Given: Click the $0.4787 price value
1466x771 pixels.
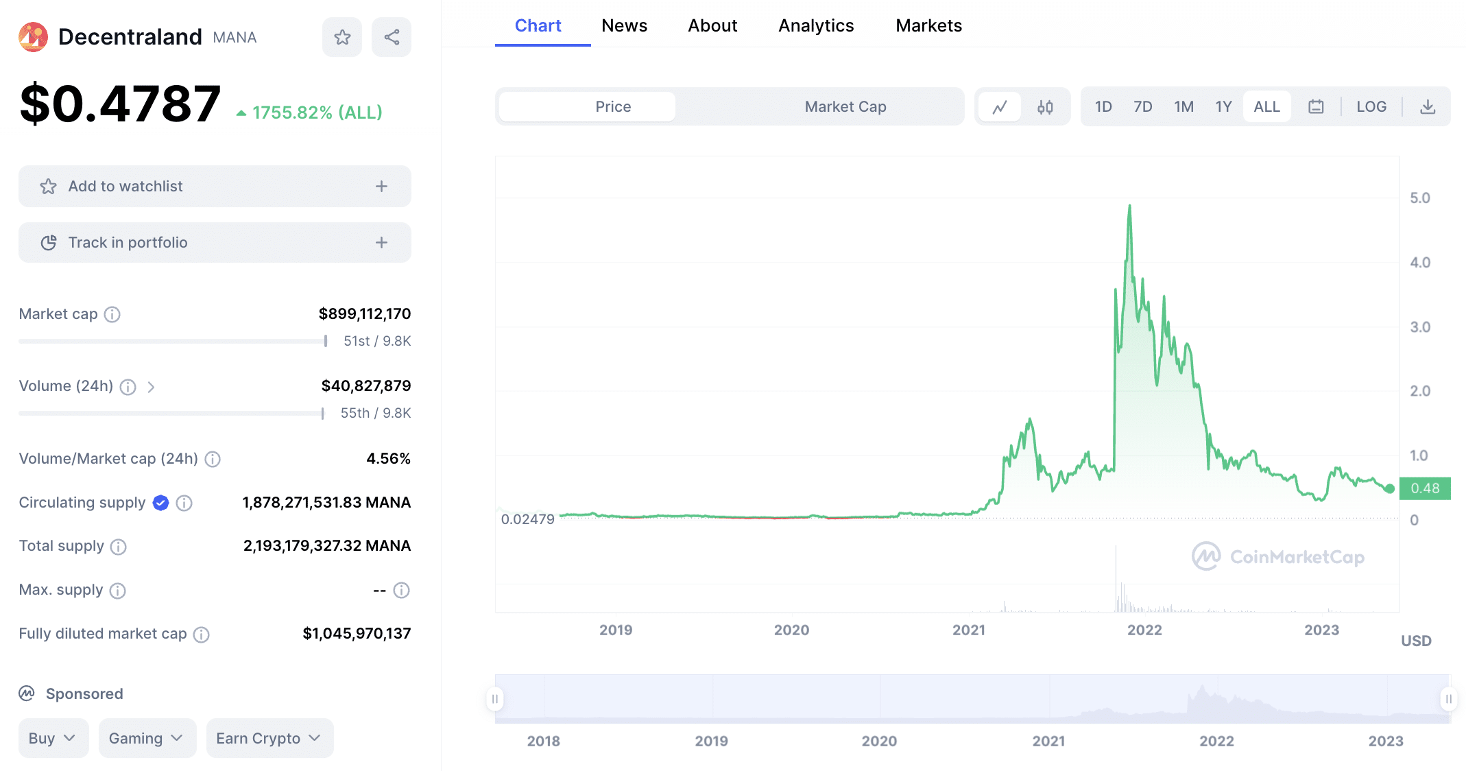Looking at the screenshot, I should point(121,104).
